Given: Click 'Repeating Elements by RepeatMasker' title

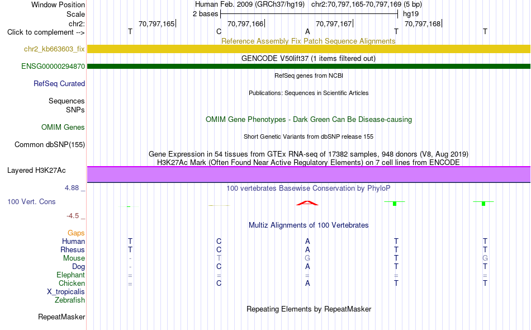Looking at the screenshot, I should [309, 309].
